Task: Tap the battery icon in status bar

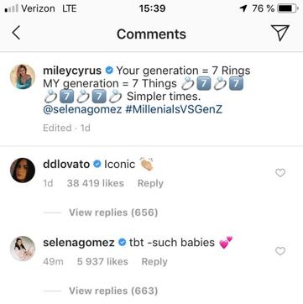Action: 288,8
